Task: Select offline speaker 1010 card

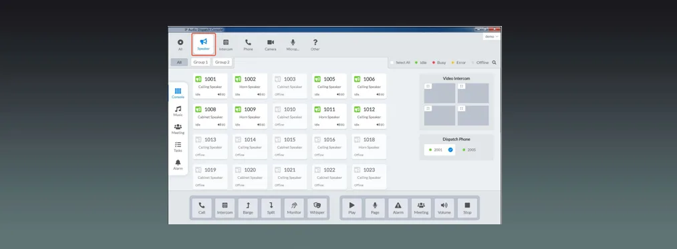Action: pyautogui.click(x=289, y=116)
